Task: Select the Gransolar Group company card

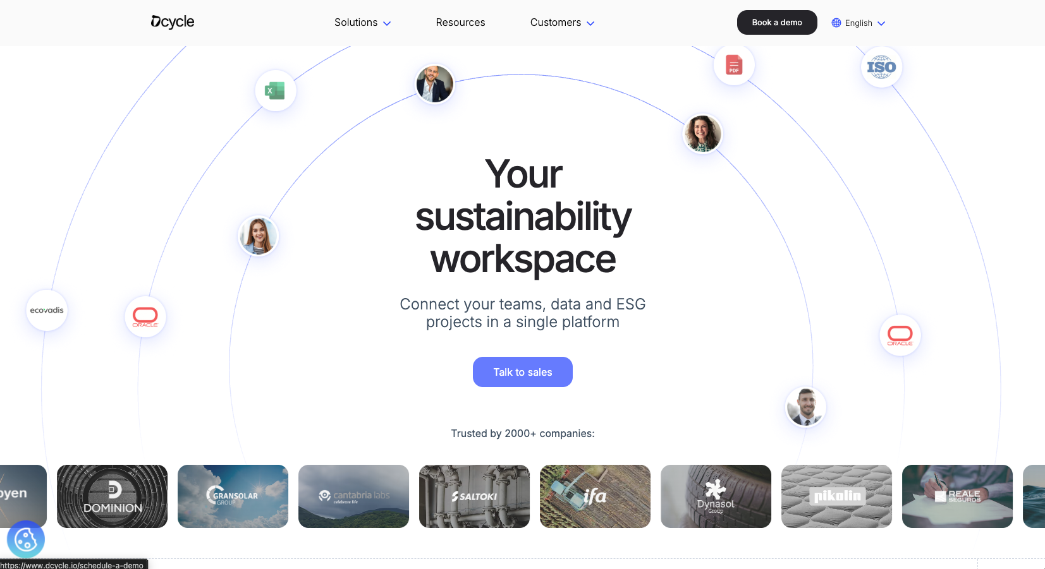Action: click(x=233, y=496)
